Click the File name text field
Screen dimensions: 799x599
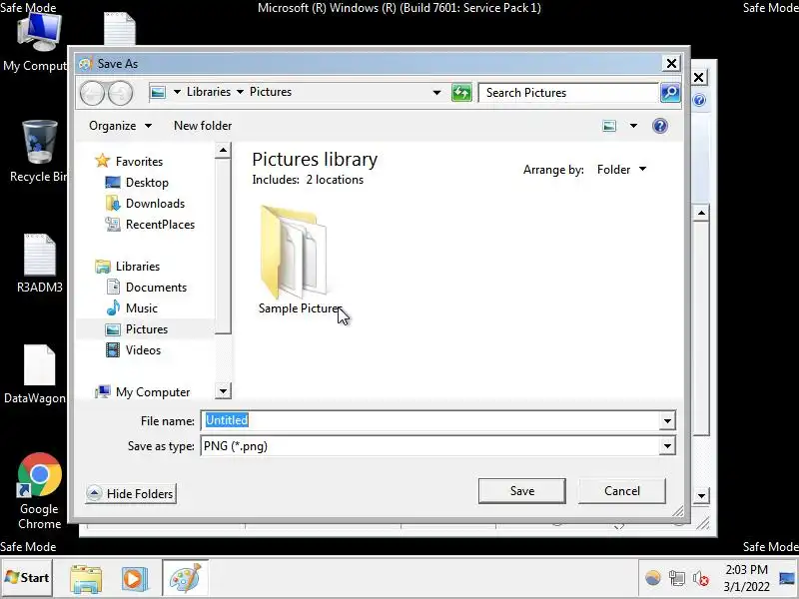click(x=430, y=420)
